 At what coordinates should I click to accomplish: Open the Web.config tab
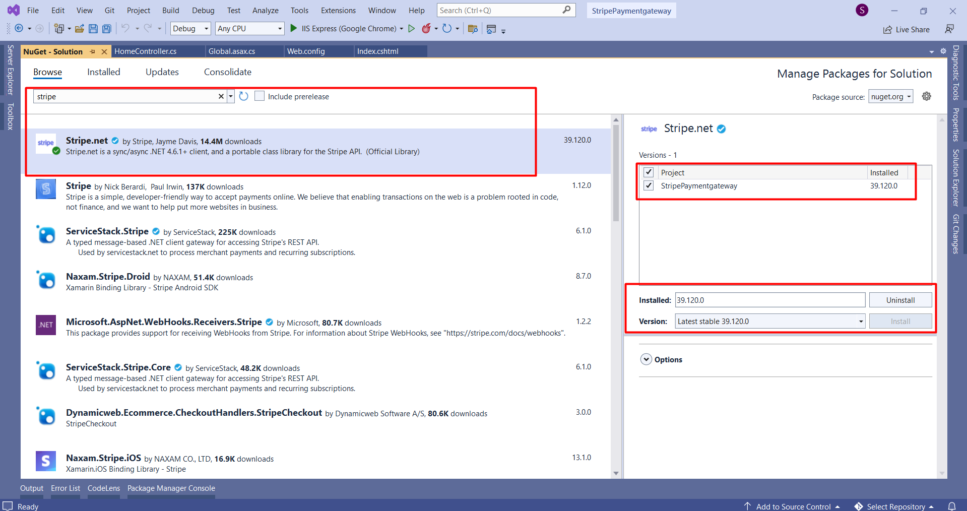click(x=306, y=51)
